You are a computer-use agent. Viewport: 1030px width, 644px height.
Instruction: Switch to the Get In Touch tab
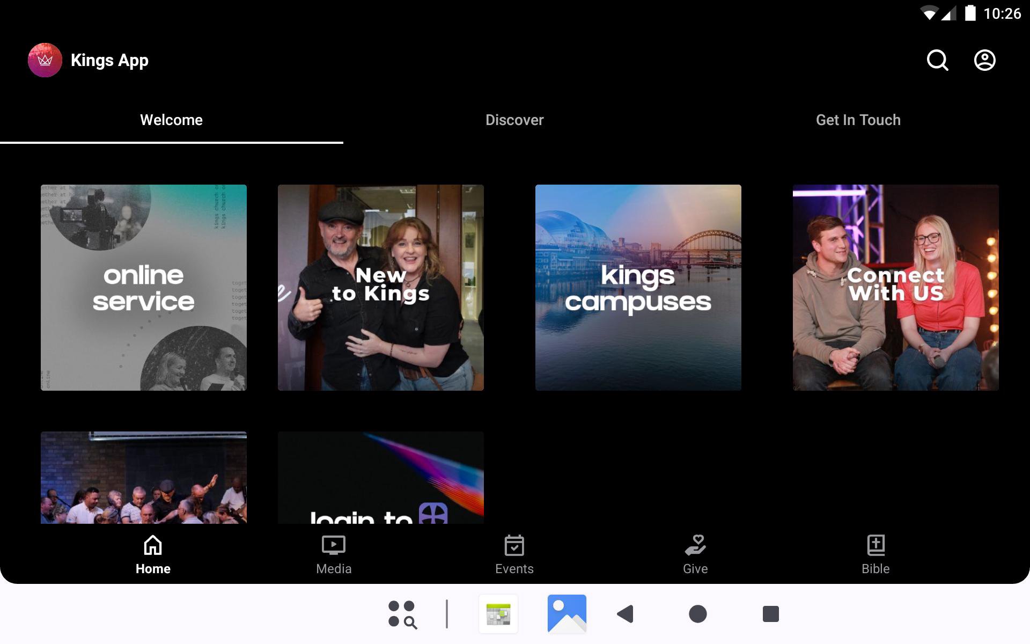tap(858, 120)
